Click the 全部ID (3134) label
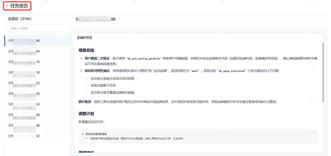This screenshot has width=331, height=156. (20, 19)
